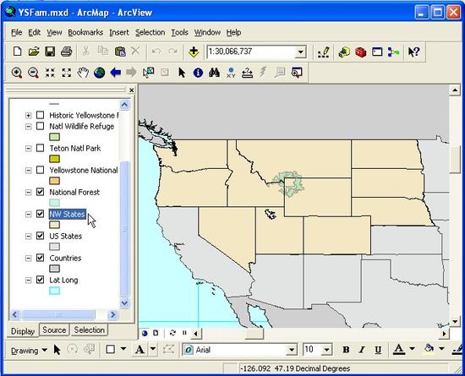Close the table of contents panel

132,90
